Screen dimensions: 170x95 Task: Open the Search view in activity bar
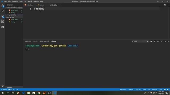[x=3, y=11]
